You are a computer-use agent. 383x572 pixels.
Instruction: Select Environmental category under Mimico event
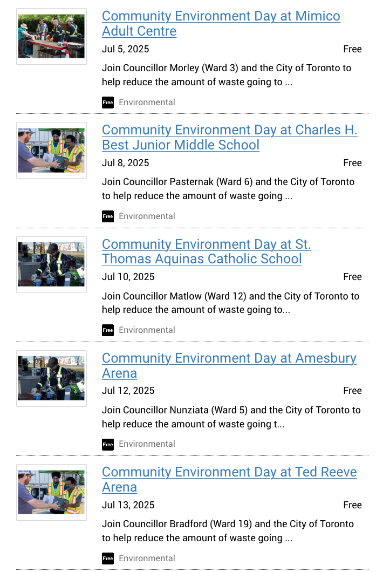[x=147, y=103]
